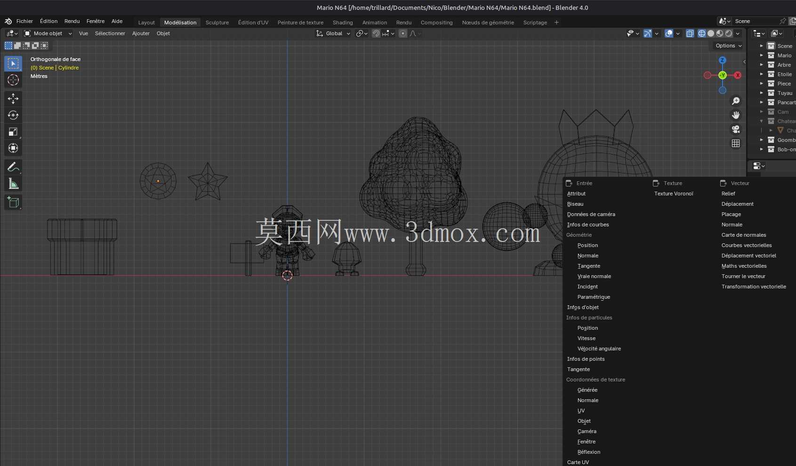The image size is (796, 466).
Task: Add a workspace with plus button
Action: pyautogui.click(x=556, y=22)
